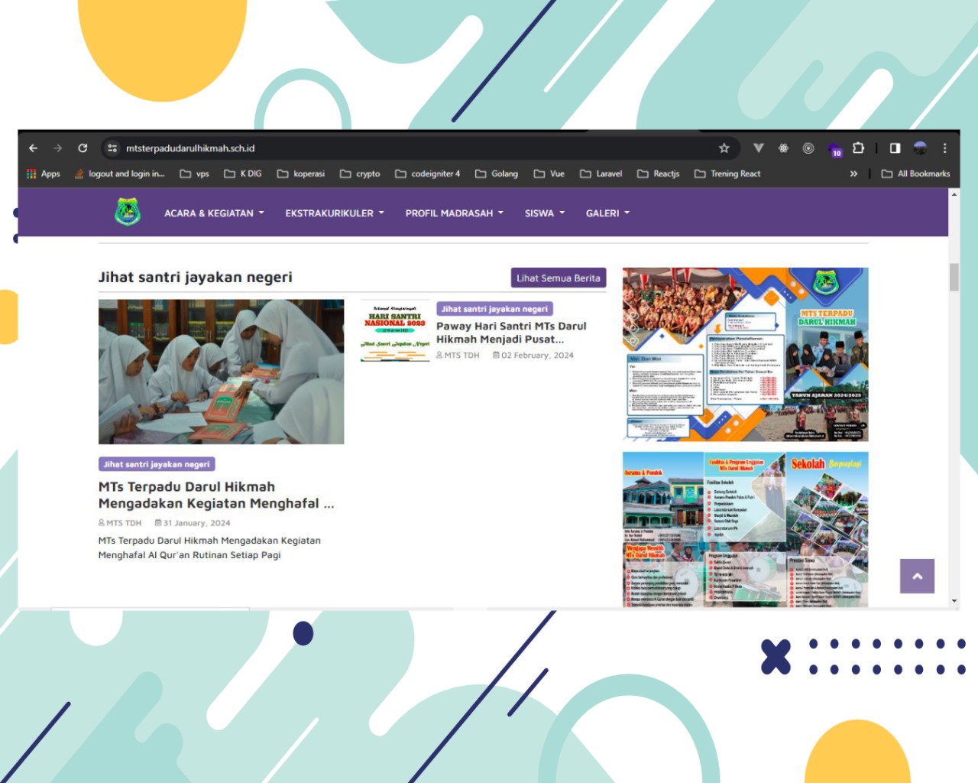Expand the PROFIL MADRASAH menu
978x783 pixels.
tap(455, 213)
